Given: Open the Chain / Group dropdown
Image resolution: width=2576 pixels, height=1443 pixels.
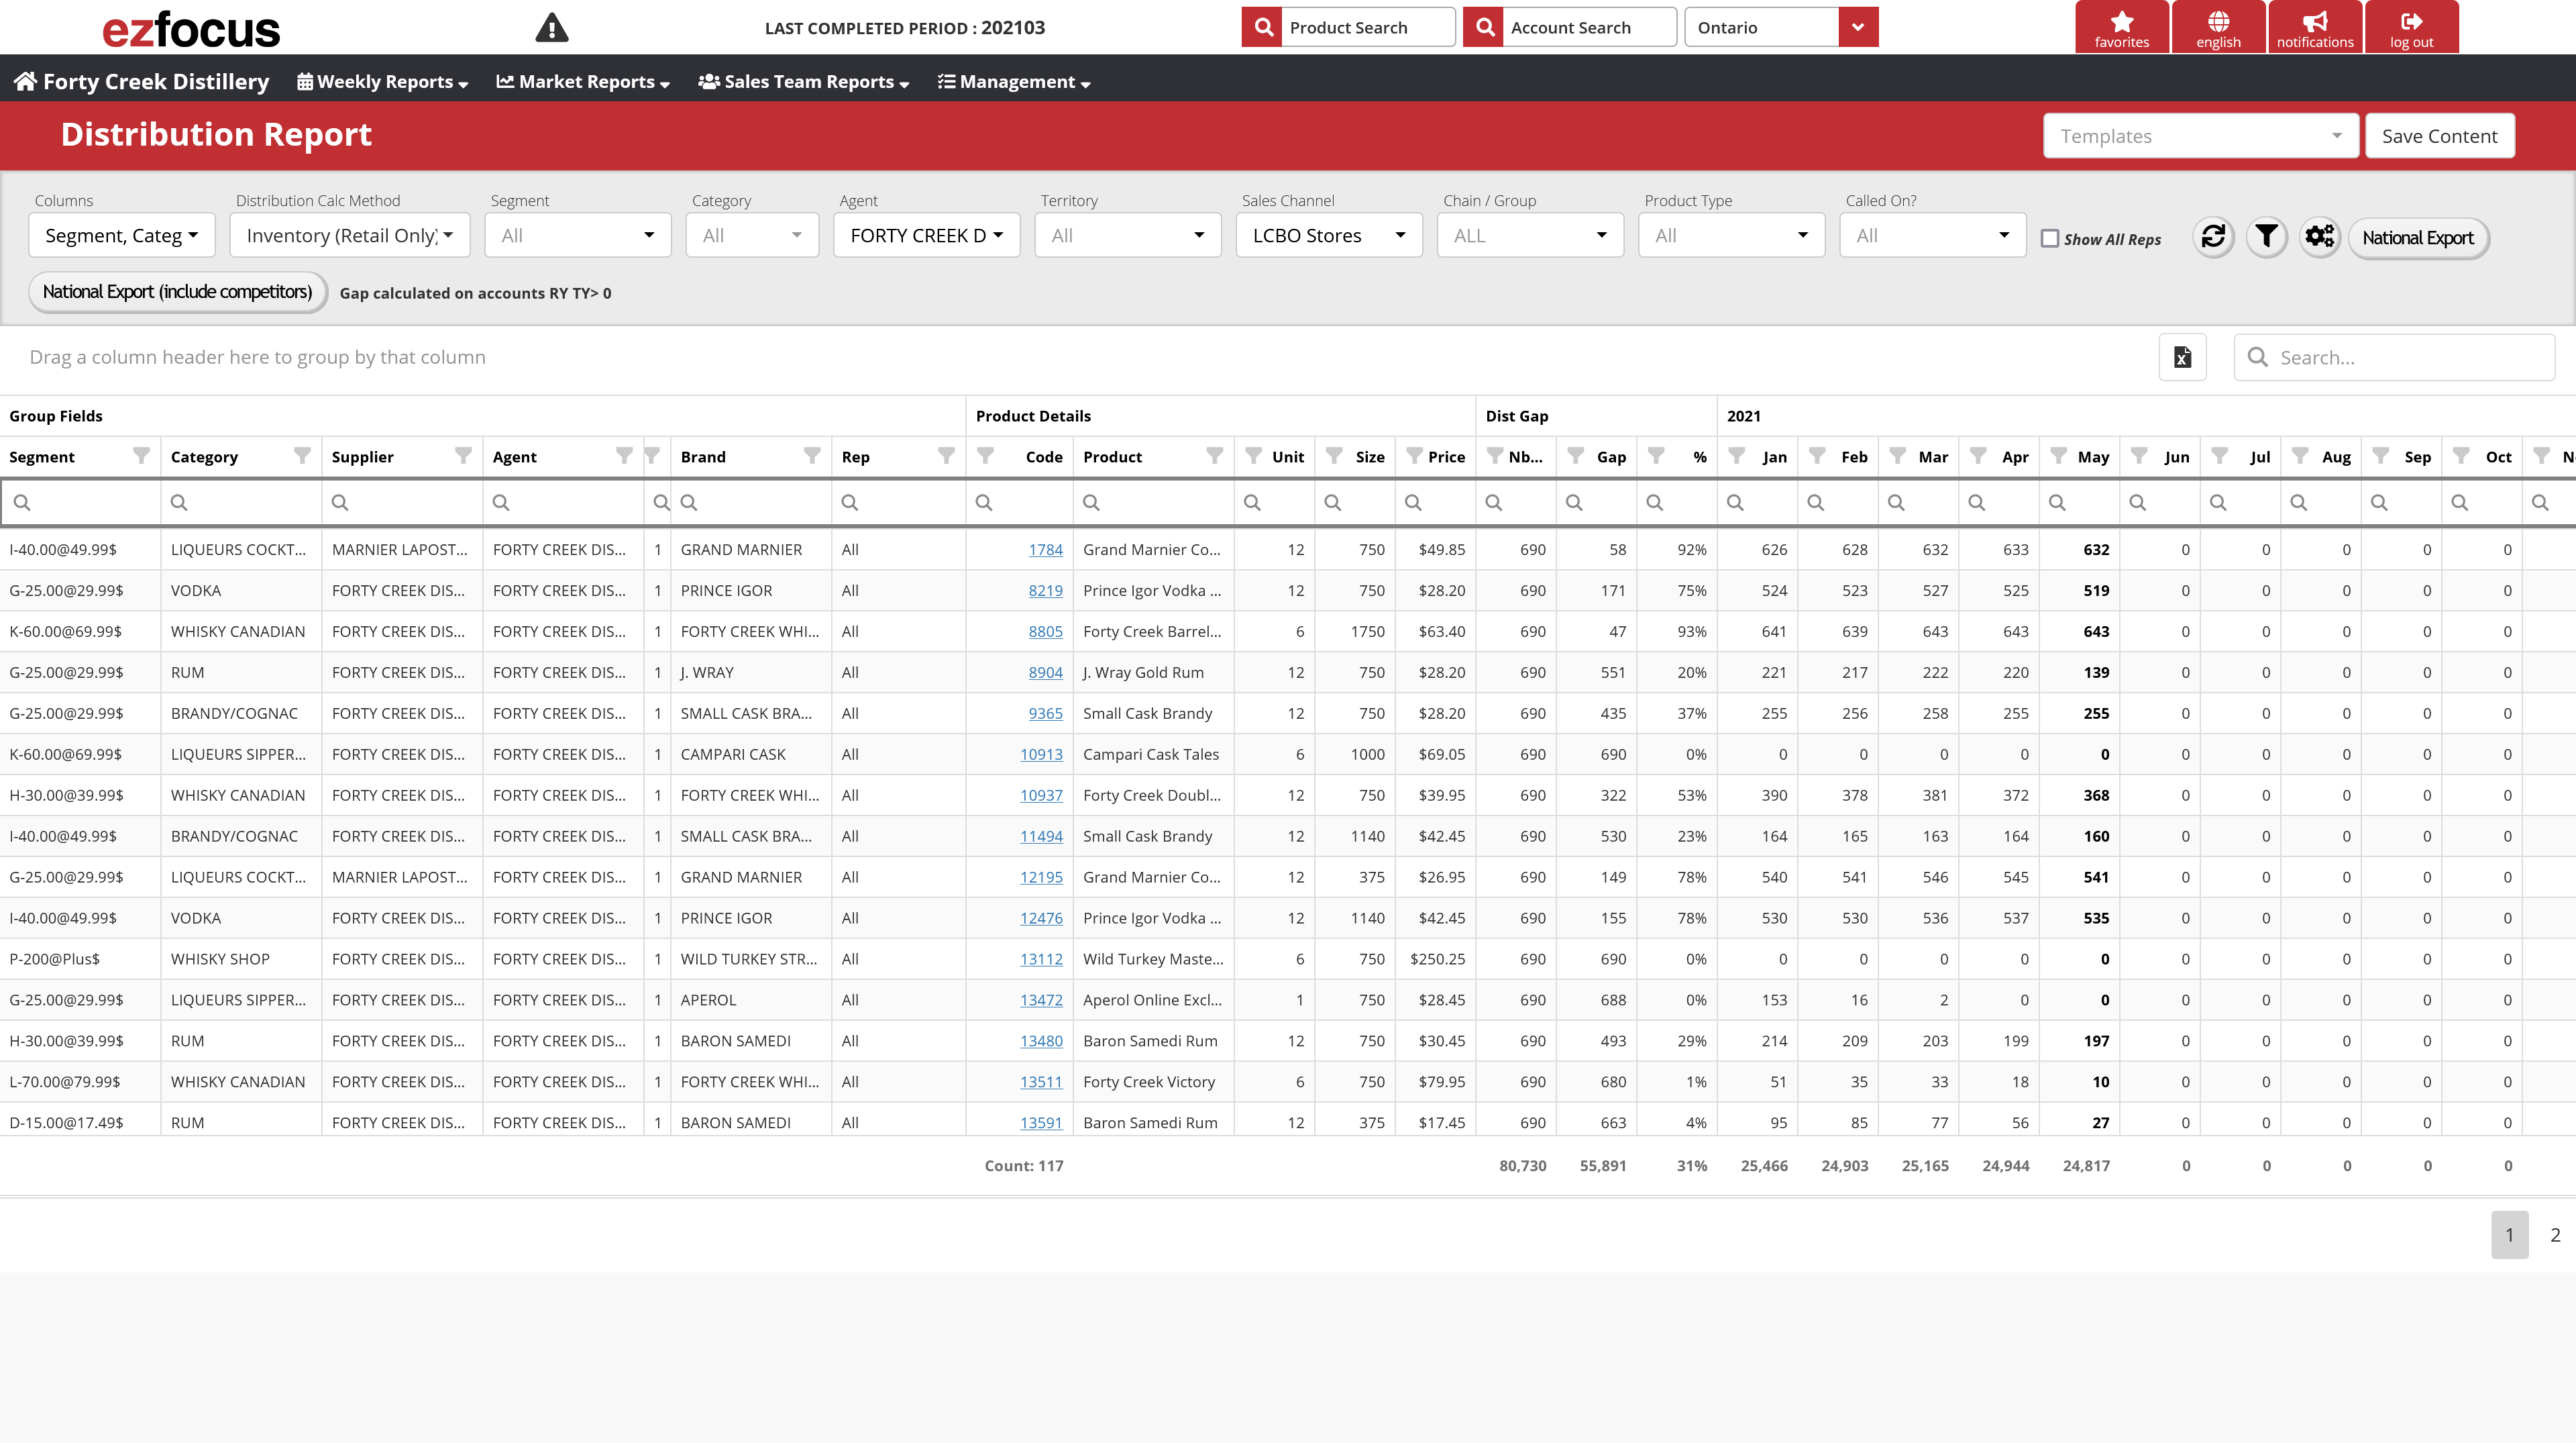Looking at the screenshot, I should click(1530, 235).
